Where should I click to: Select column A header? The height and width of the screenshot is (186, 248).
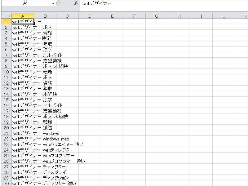23,16
